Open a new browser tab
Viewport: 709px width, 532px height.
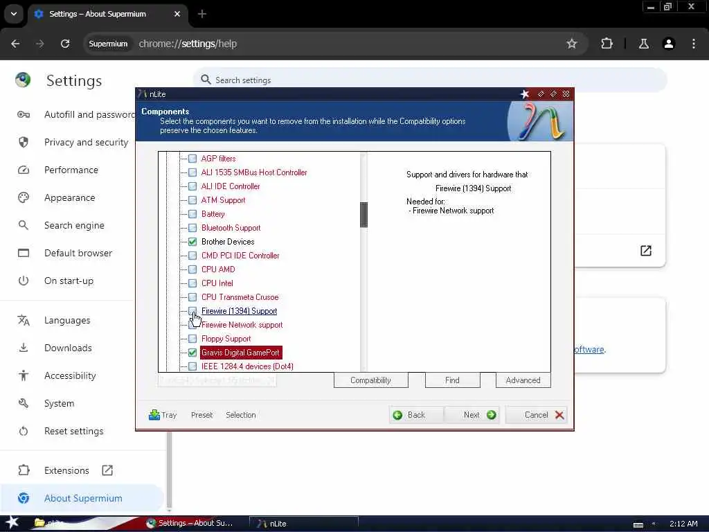coord(202,14)
